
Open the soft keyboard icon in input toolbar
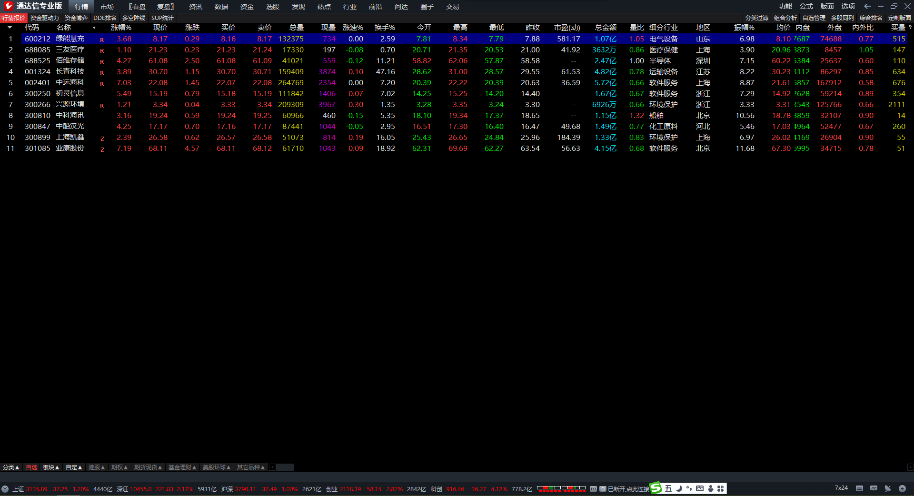coord(699,488)
